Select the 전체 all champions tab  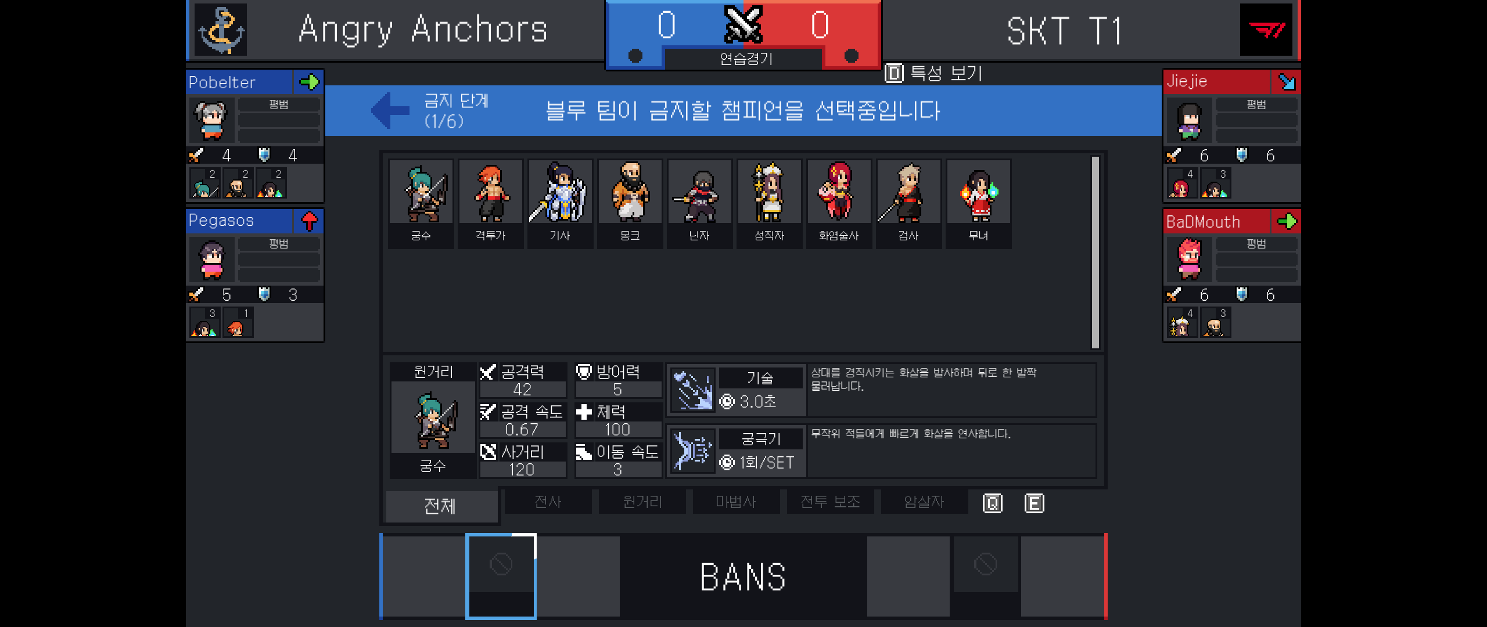(x=441, y=506)
